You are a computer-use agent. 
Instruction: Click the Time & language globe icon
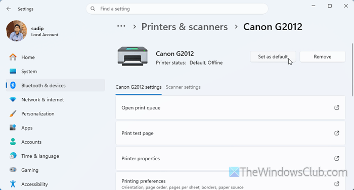click(13, 156)
